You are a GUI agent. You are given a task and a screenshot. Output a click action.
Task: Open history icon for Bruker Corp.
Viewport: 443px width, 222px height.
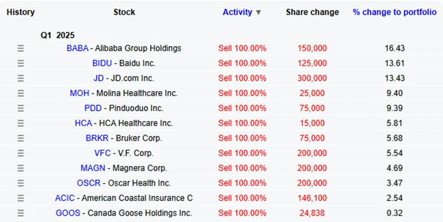point(20,139)
